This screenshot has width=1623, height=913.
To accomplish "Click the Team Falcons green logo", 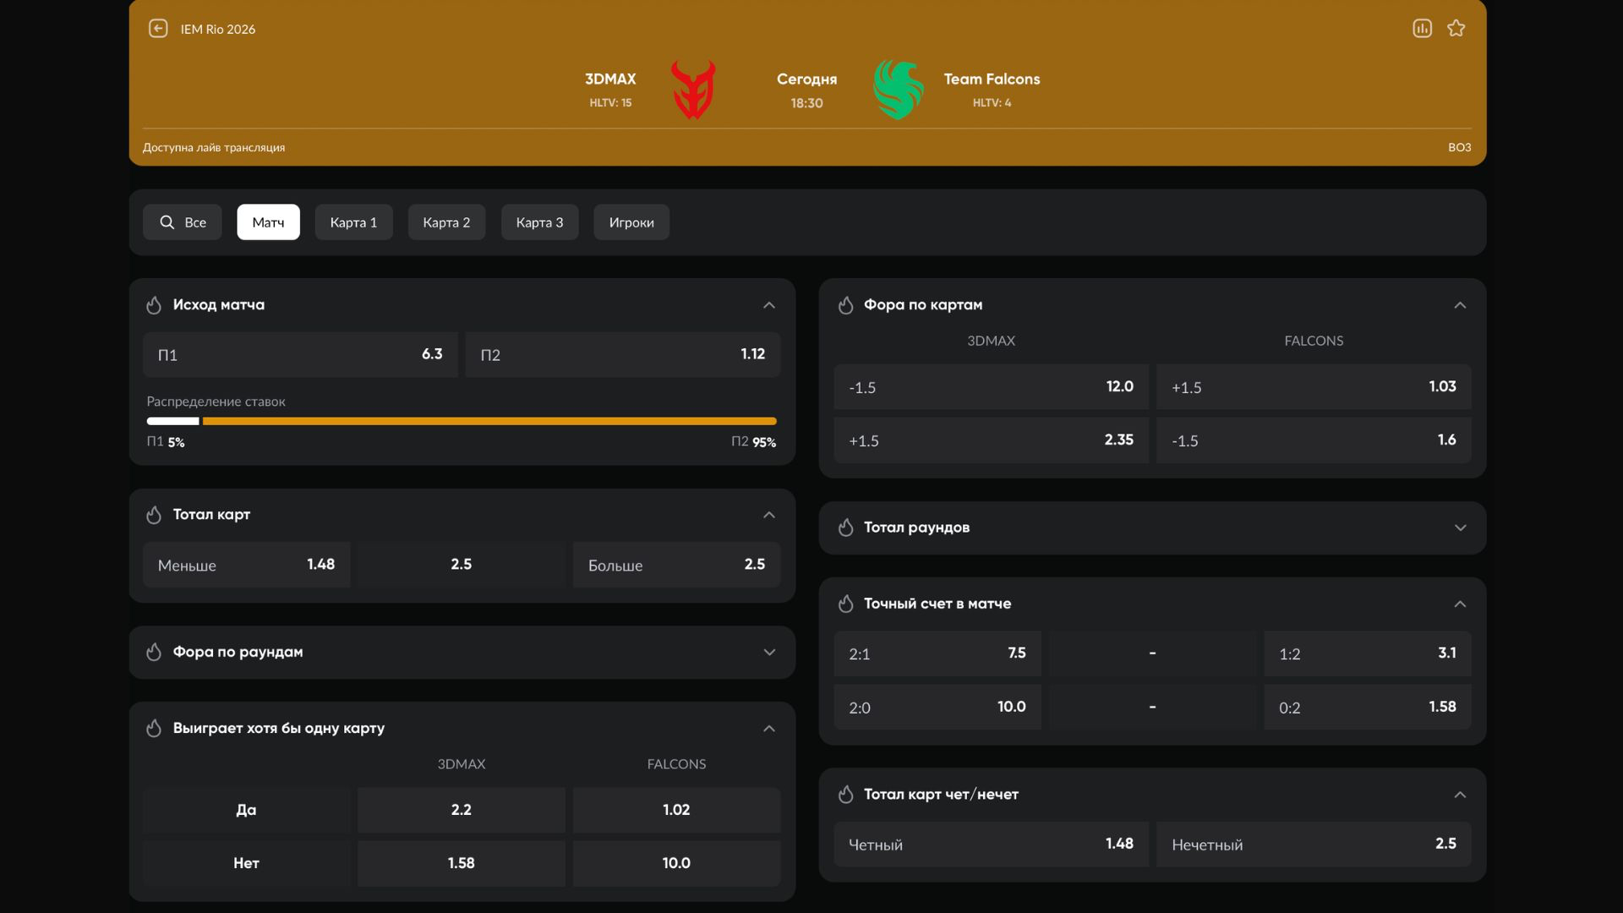I will click(898, 90).
